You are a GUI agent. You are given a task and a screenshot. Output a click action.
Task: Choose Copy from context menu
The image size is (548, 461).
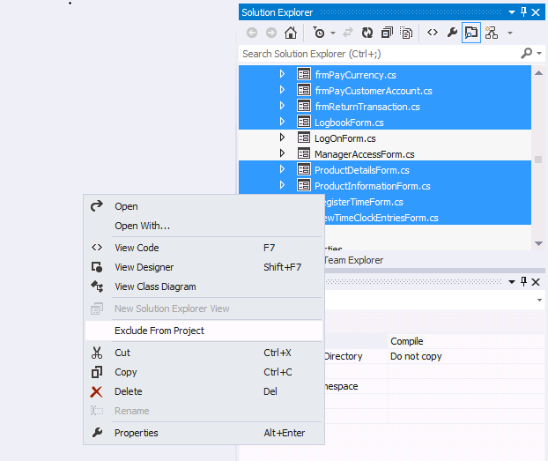click(x=204, y=372)
